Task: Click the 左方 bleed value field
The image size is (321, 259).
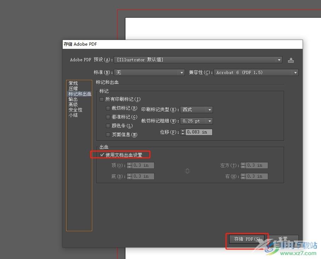Action: 257,165
